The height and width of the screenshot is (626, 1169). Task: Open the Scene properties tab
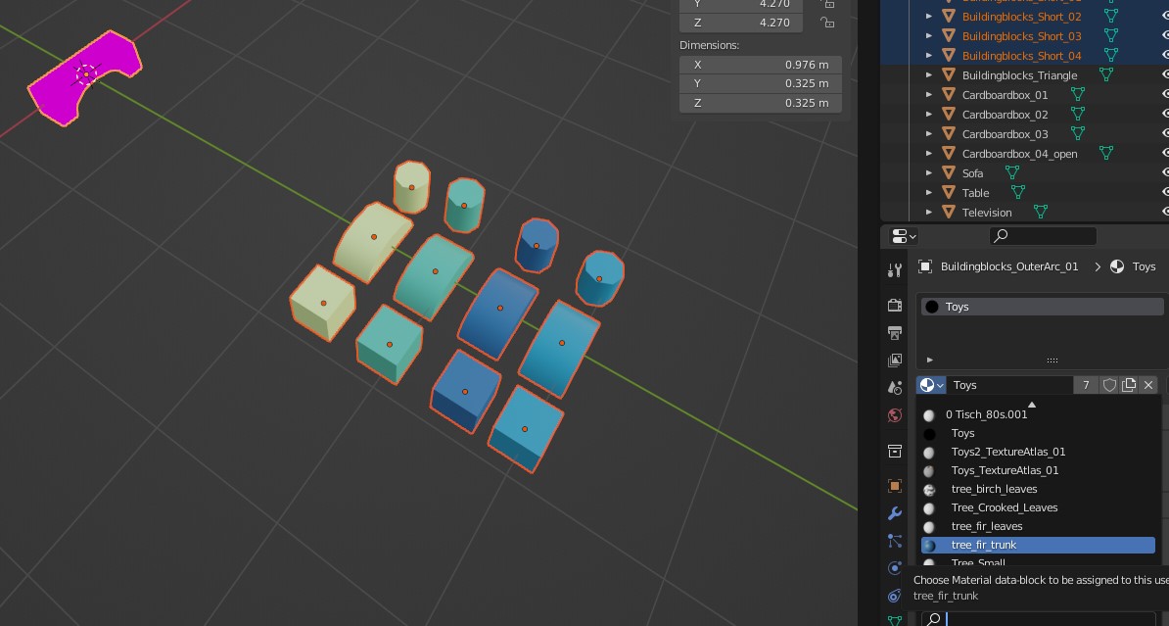[895, 388]
